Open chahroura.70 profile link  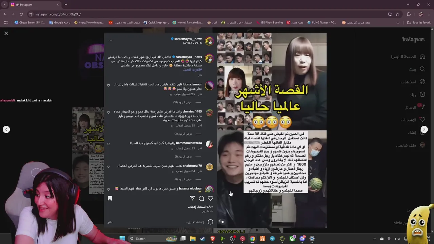(x=193, y=166)
